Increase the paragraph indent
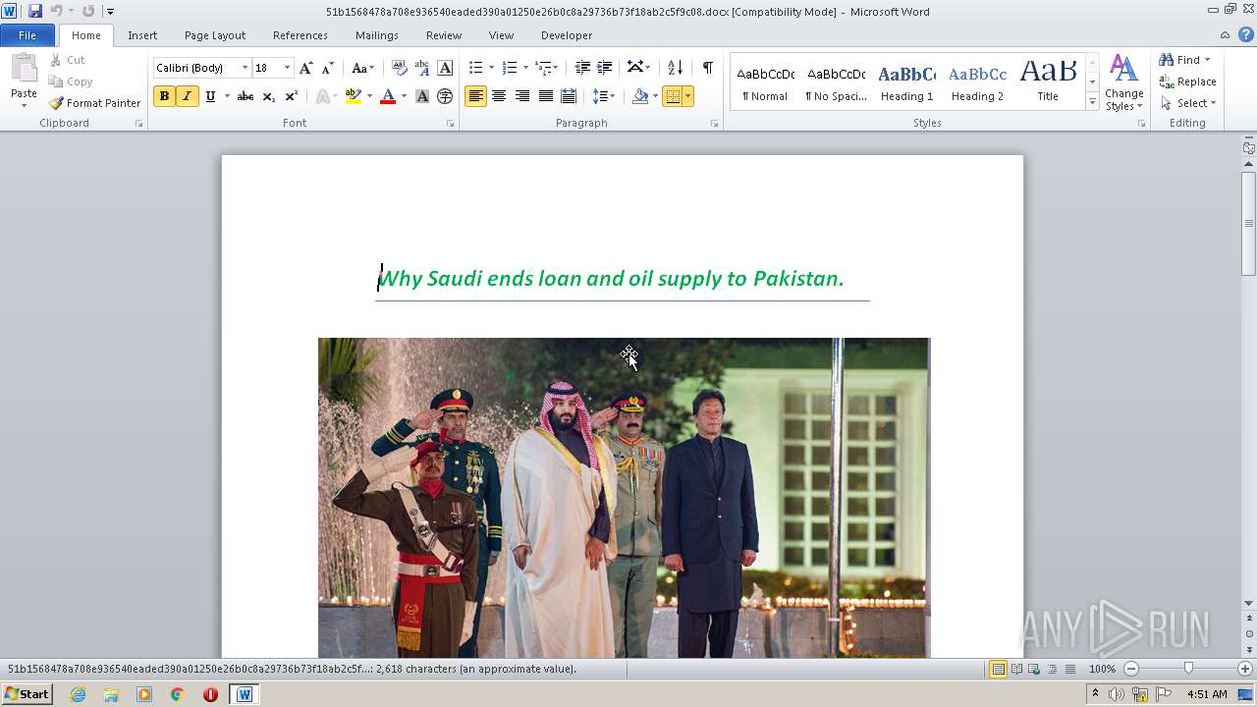This screenshot has height=707, width=1257. click(x=605, y=68)
